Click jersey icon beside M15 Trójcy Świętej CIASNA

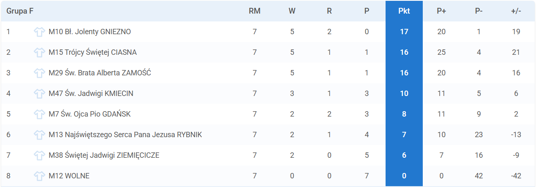[x=39, y=52]
